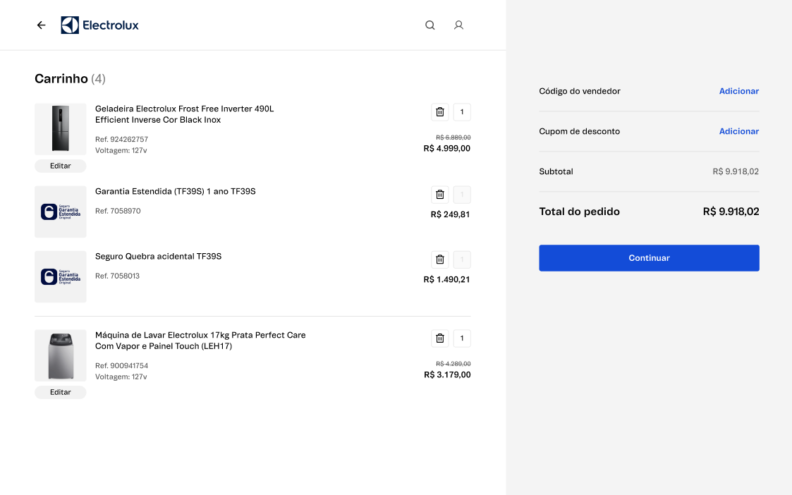Select the Garantia Estendida thumbnail image

click(x=61, y=212)
